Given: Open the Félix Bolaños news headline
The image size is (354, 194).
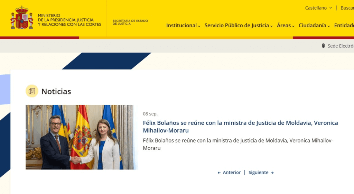Looking at the screenshot, I should click(241, 127).
